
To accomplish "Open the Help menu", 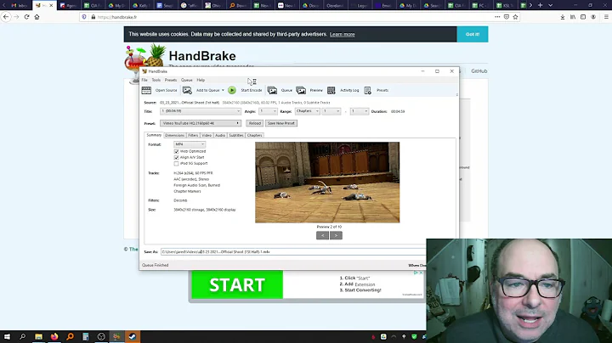I will click(201, 80).
